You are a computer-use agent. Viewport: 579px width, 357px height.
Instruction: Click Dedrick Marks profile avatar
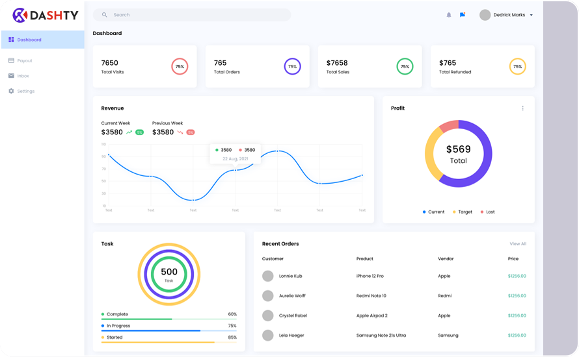click(x=485, y=15)
